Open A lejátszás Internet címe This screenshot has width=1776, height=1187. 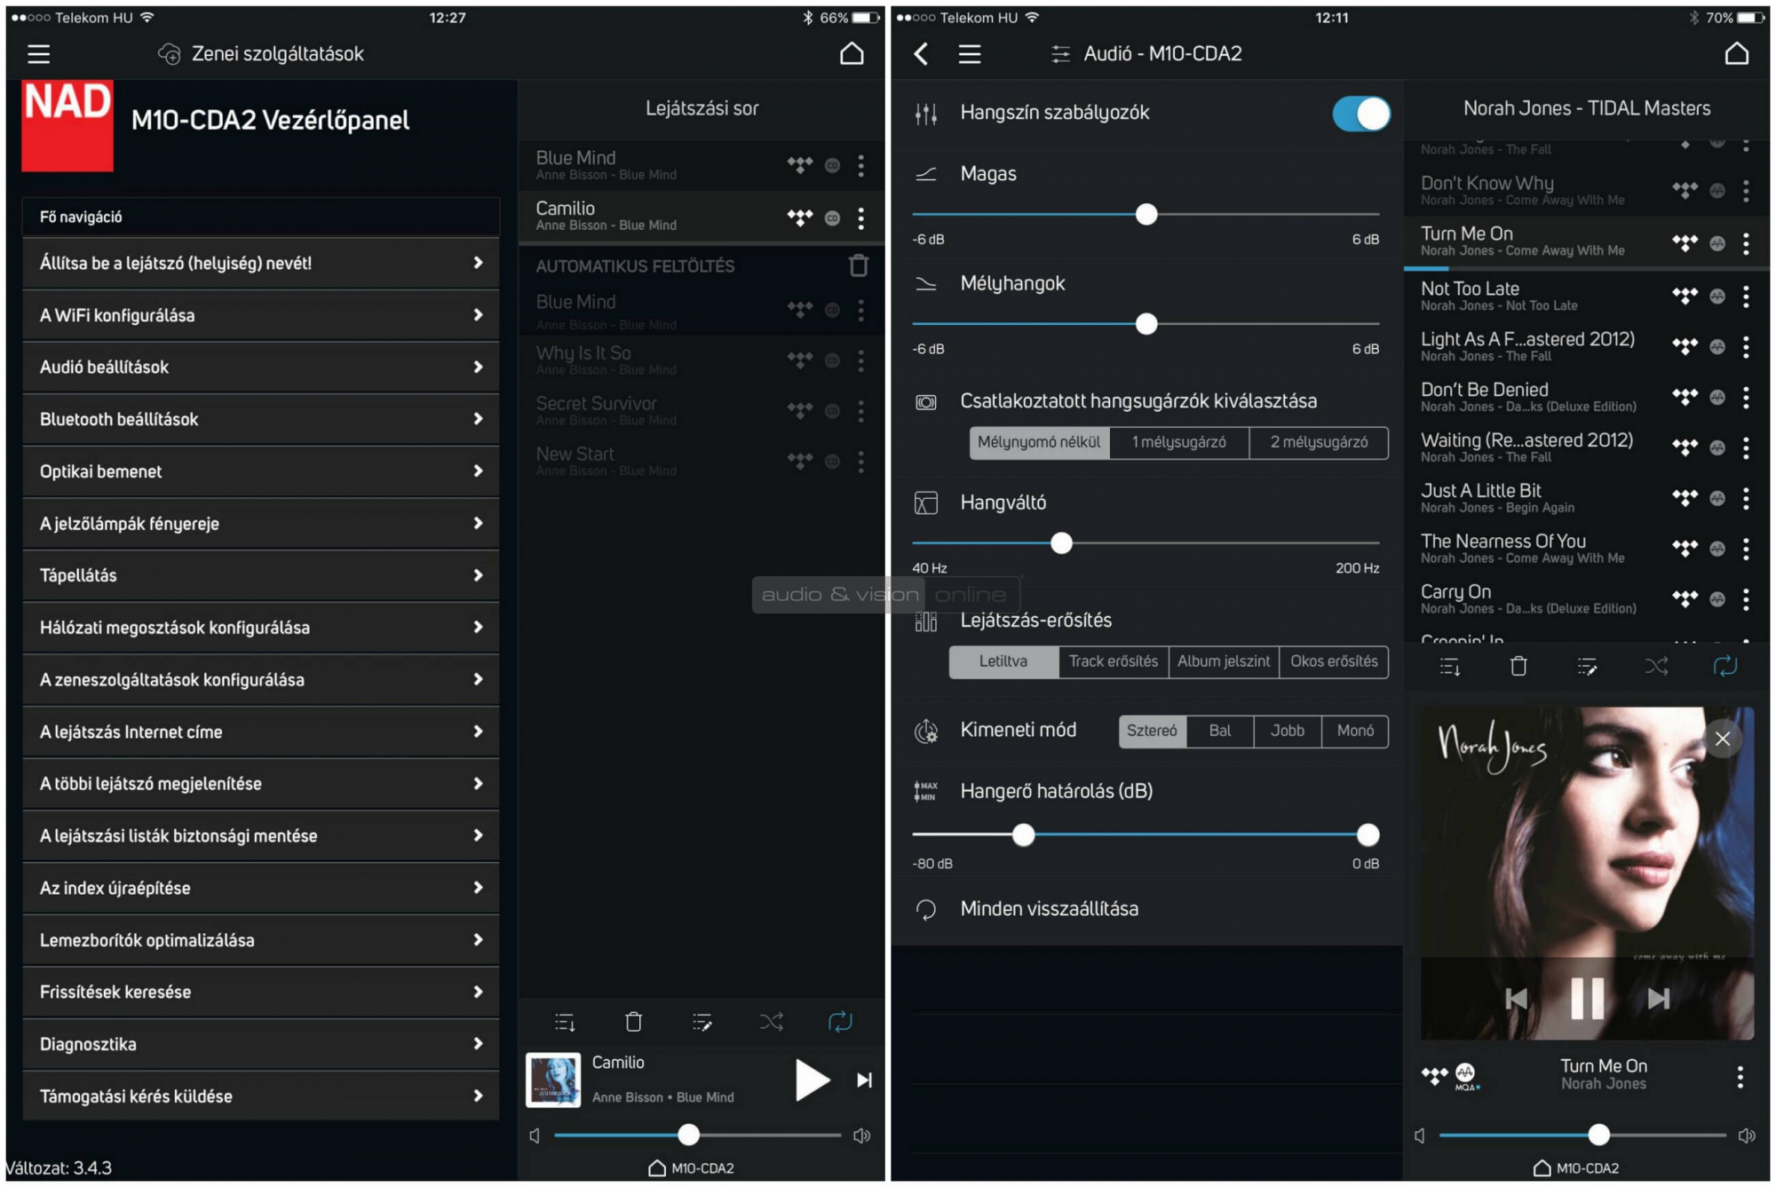coord(260,732)
